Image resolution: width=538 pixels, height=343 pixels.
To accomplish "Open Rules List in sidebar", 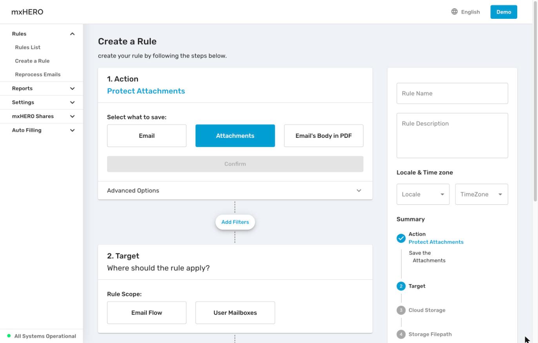I will [28, 47].
